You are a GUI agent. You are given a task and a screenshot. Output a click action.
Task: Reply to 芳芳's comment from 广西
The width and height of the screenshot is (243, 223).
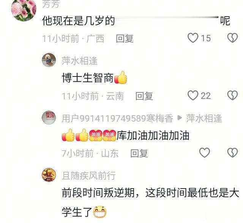125,39
